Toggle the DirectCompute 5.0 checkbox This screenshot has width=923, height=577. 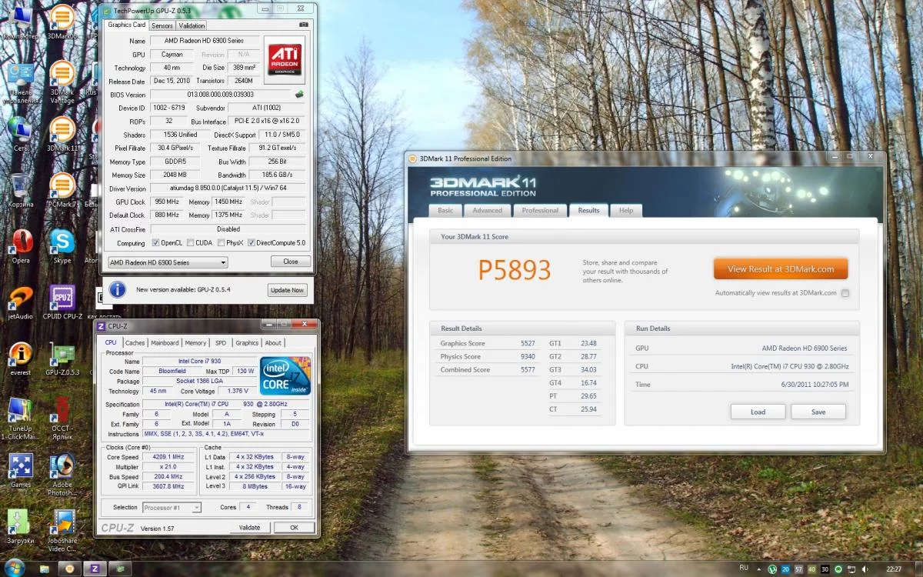pyautogui.click(x=251, y=242)
